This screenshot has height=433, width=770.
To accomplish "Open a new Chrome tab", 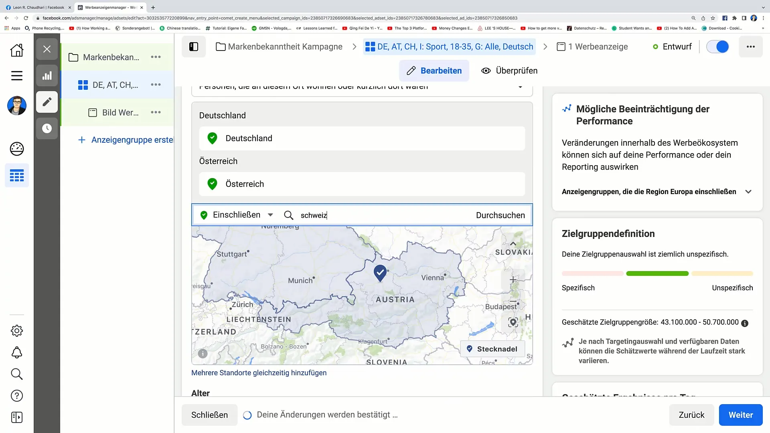I will pyautogui.click(x=153, y=7).
